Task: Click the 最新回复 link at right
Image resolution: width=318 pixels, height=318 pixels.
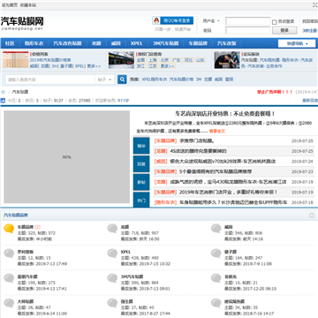Action: pos(310,101)
